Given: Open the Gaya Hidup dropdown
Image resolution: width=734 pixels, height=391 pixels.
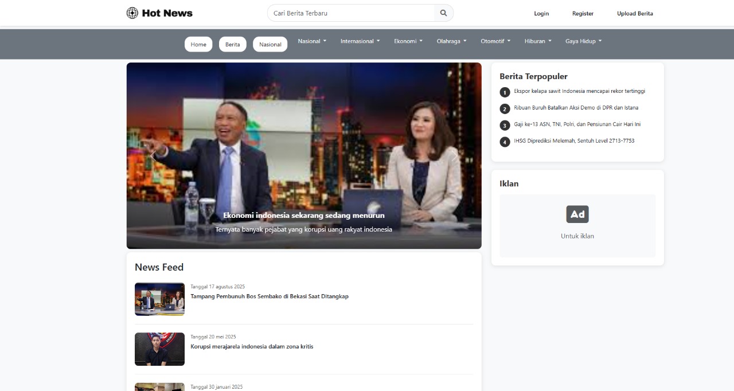Looking at the screenshot, I should coord(584,41).
